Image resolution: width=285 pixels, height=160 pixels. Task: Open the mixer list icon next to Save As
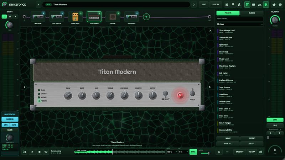click(x=227, y=5)
